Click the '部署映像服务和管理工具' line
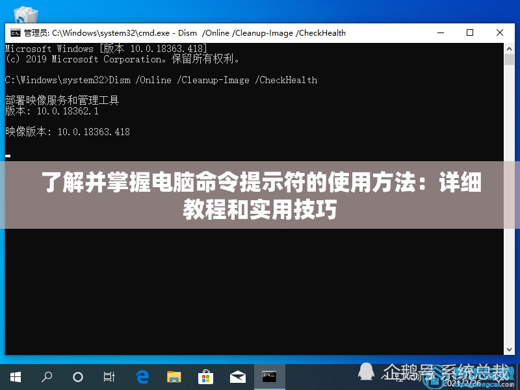The width and height of the screenshot is (520, 390). coord(62,100)
